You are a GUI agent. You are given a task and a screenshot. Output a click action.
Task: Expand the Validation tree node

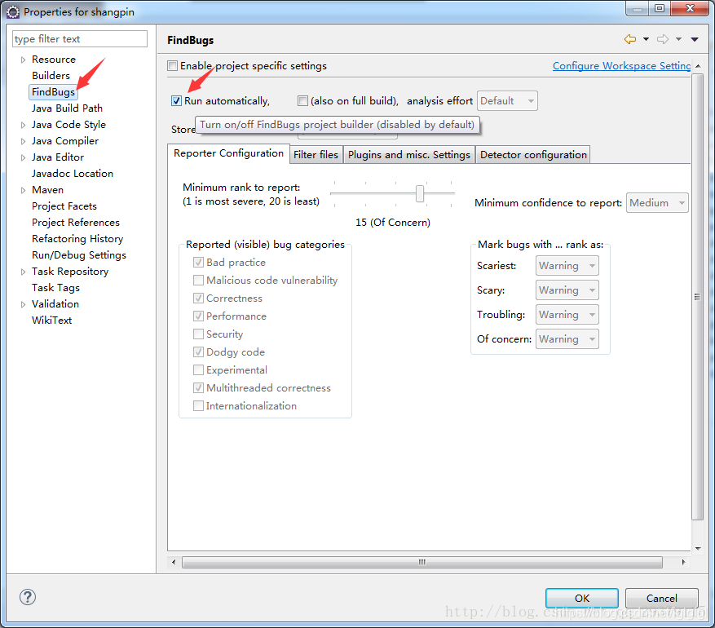pyautogui.click(x=23, y=305)
